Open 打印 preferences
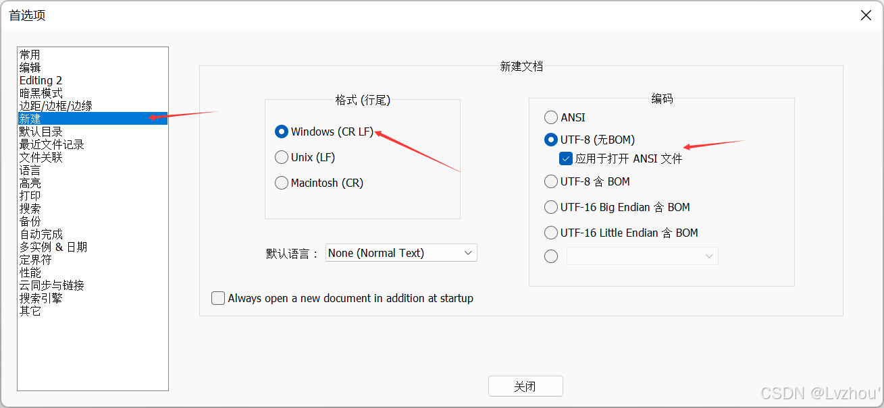 pos(93,196)
